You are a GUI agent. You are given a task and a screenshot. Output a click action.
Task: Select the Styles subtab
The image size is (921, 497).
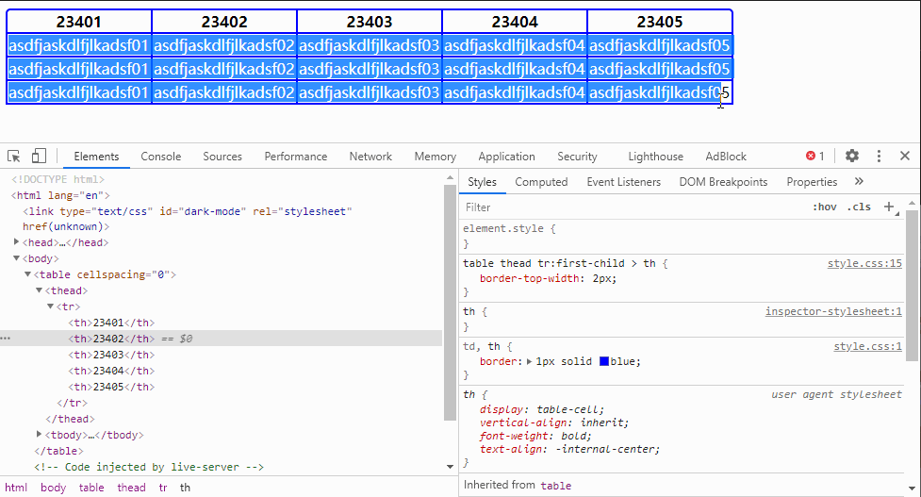pos(483,182)
